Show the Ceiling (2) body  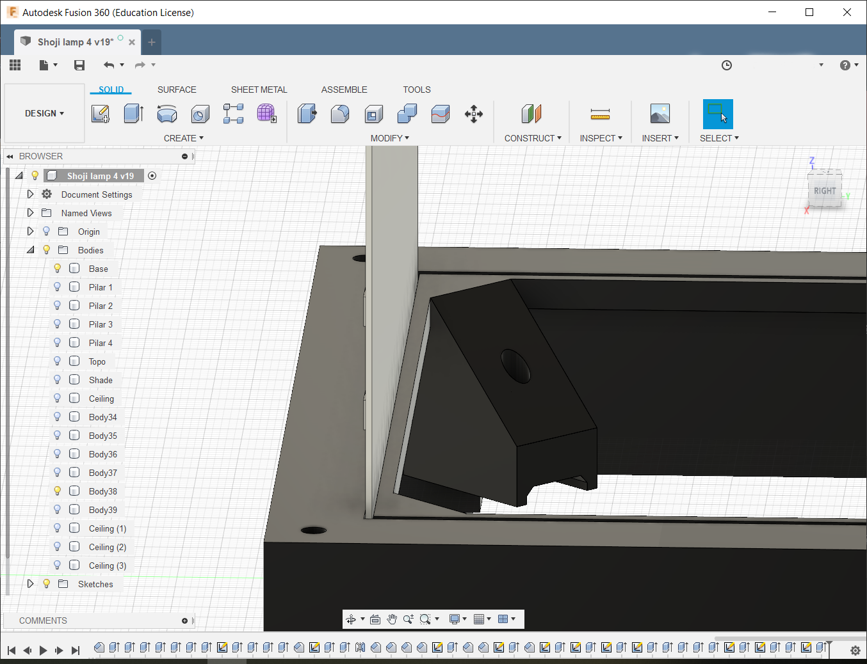[x=57, y=547]
